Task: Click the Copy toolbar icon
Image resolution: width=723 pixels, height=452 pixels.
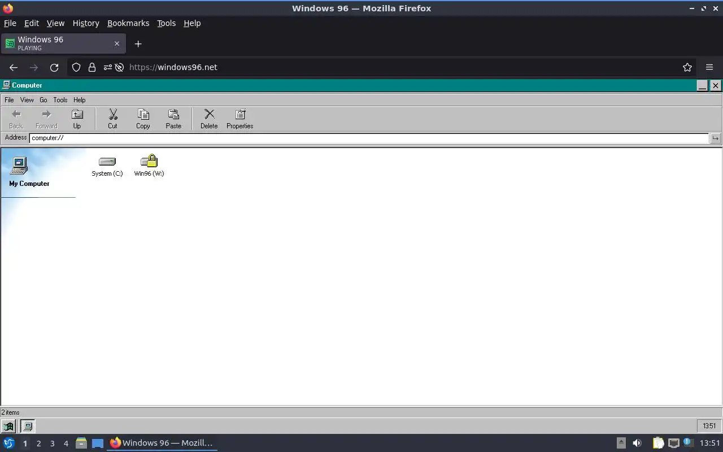Action: (143, 119)
